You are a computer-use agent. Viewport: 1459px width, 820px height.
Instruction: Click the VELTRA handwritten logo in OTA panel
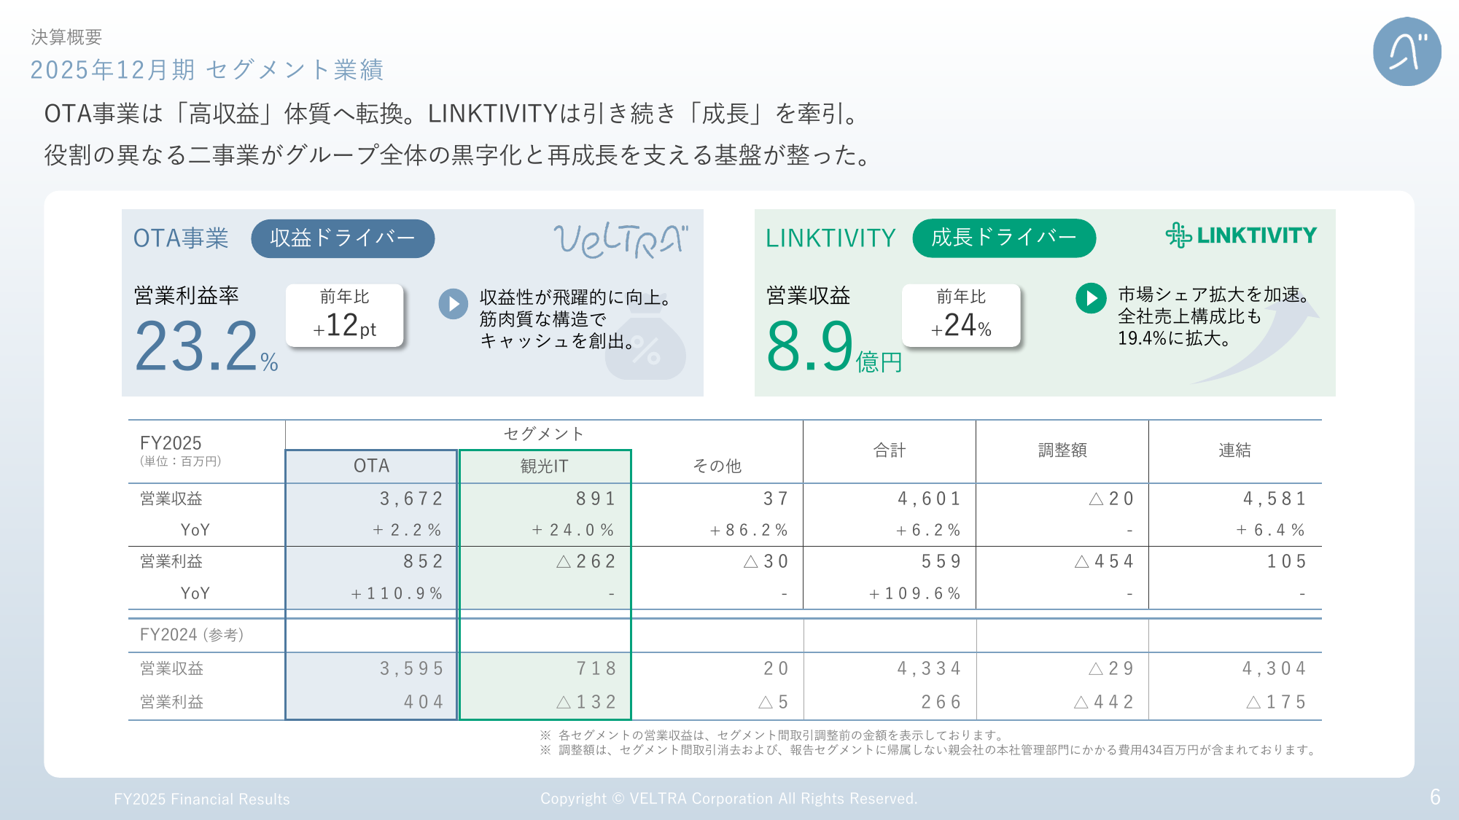[x=620, y=240]
